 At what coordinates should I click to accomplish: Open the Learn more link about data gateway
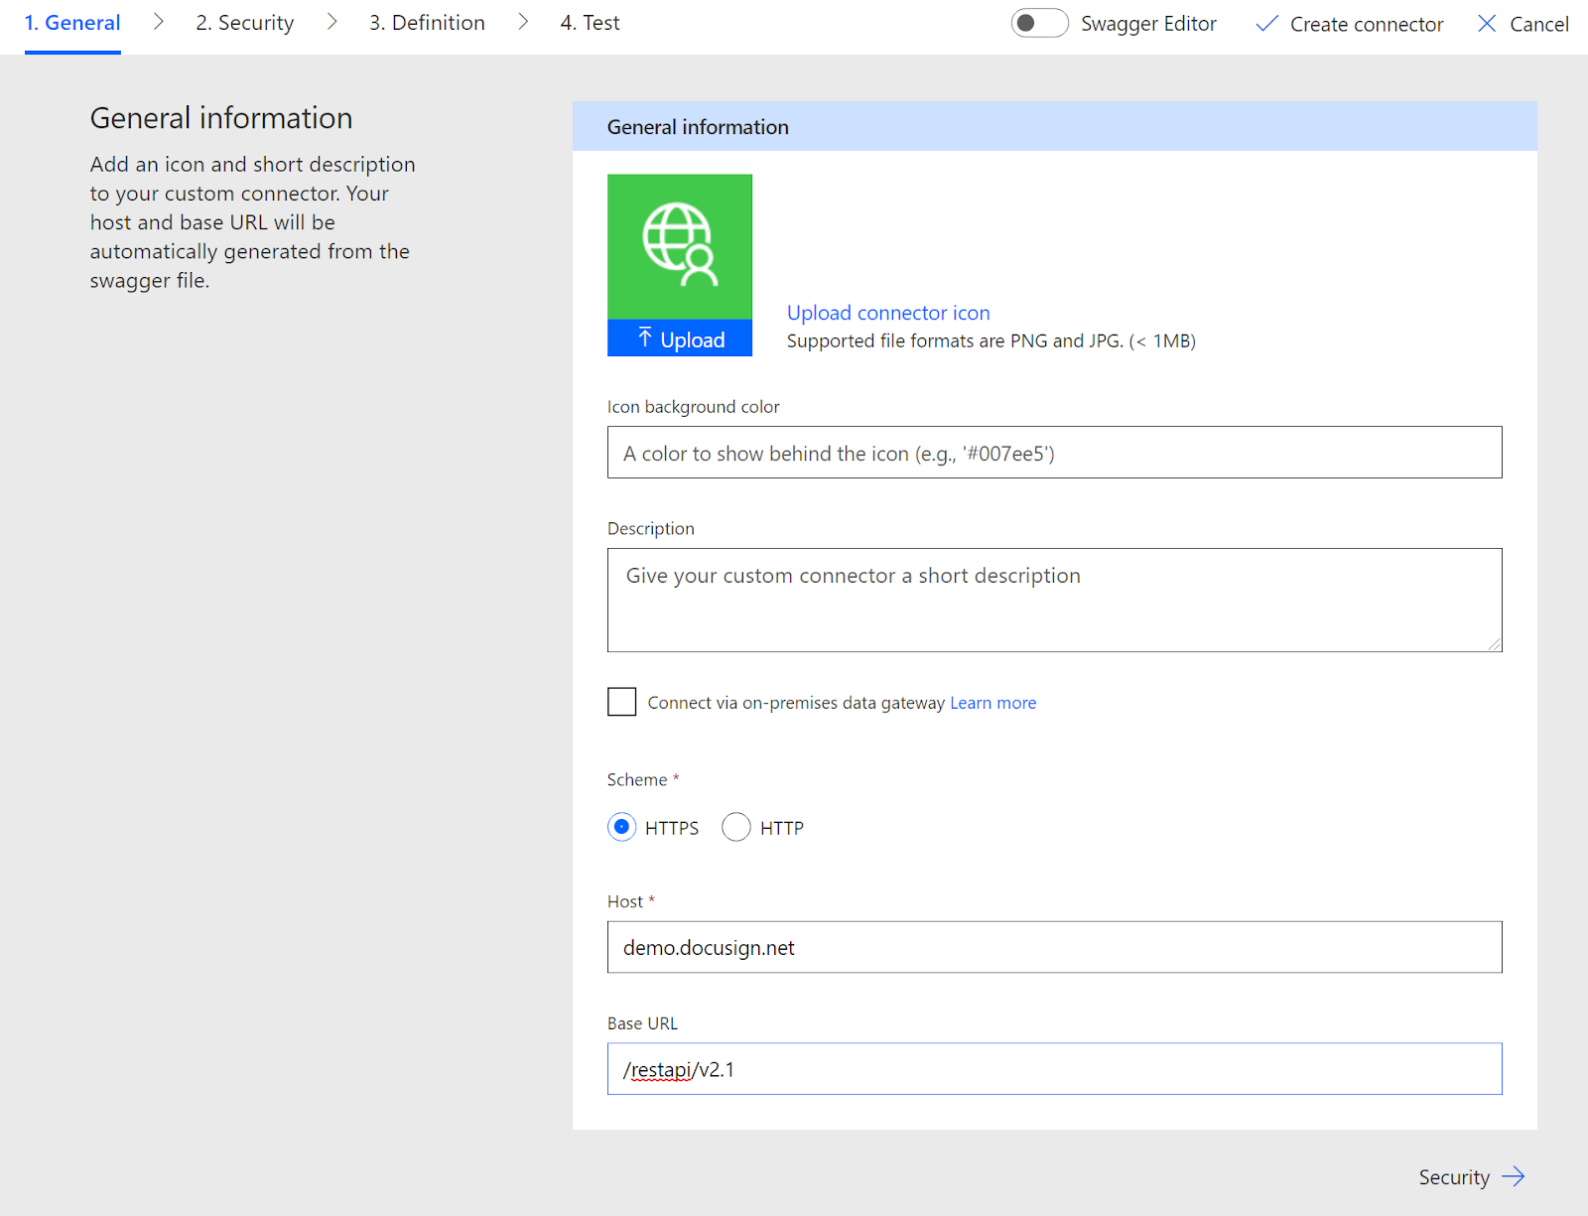point(992,702)
